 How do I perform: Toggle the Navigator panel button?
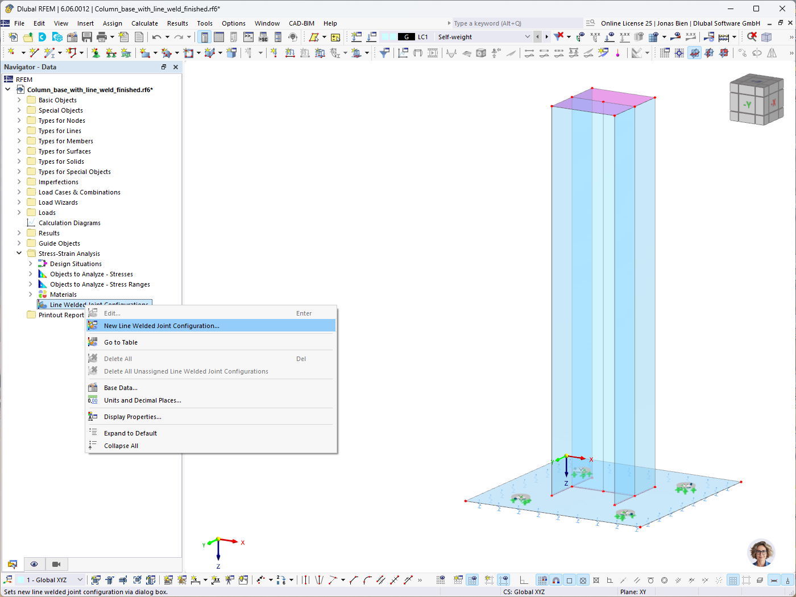(x=204, y=37)
